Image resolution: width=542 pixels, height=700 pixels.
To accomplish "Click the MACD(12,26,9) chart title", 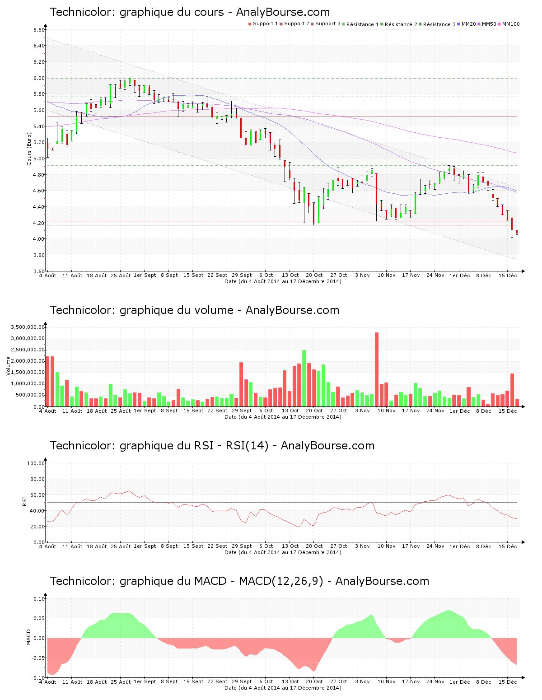I will (239, 581).
